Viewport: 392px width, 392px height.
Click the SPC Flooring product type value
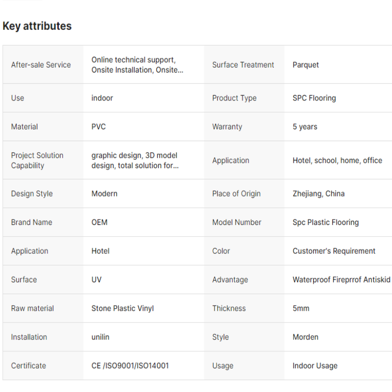tap(314, 98)
